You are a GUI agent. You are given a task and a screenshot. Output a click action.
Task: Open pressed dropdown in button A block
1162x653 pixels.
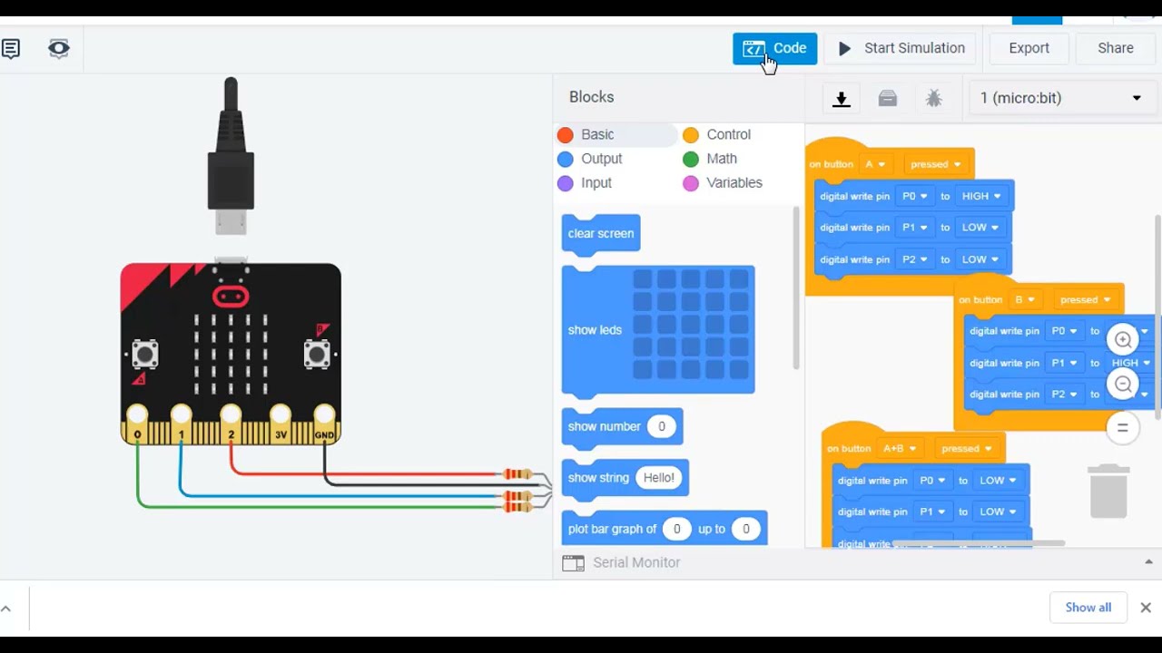click(x=935, y=165)
